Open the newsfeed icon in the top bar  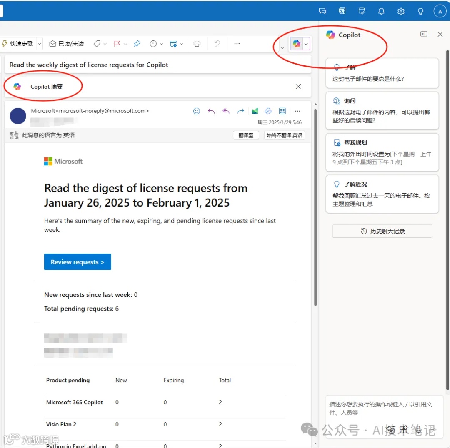coord(342,11)
